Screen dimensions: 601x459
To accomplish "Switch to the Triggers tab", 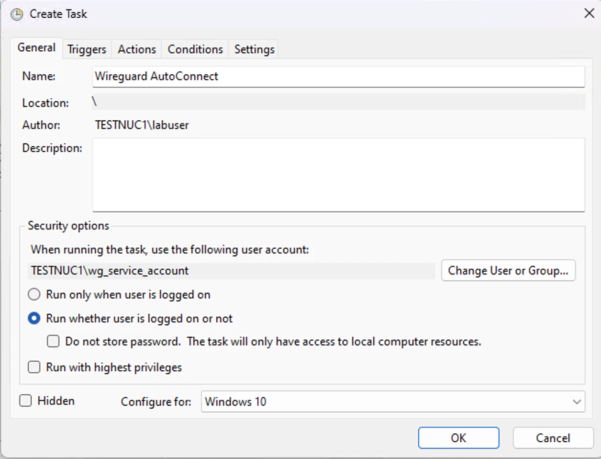I will coord(87,48).
